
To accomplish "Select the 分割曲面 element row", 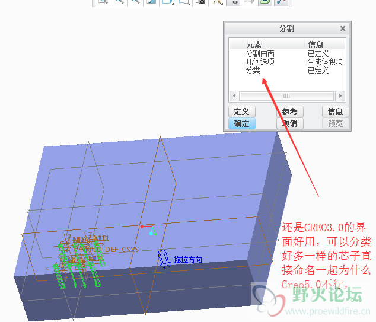I will point(260,53).
